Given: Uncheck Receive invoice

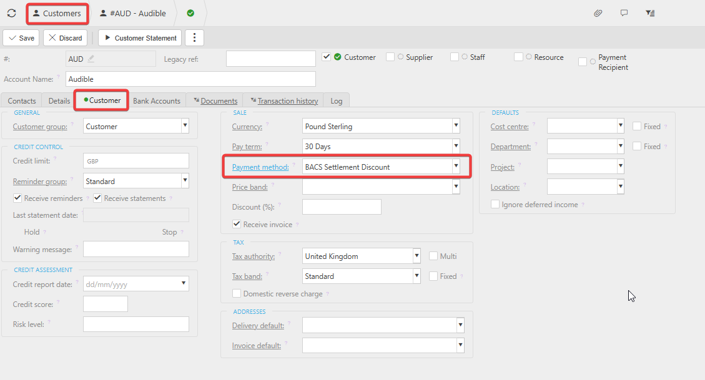Looking at the screenshot, I should click(237, 224).
